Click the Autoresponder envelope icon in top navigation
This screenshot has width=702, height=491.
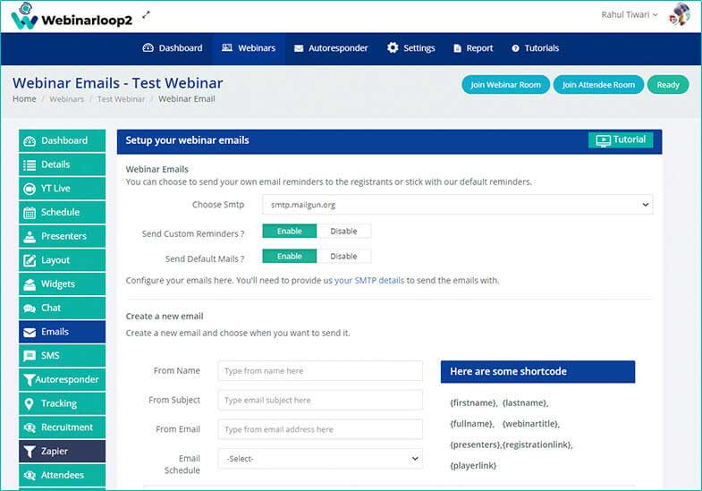[x=299, y=48]
